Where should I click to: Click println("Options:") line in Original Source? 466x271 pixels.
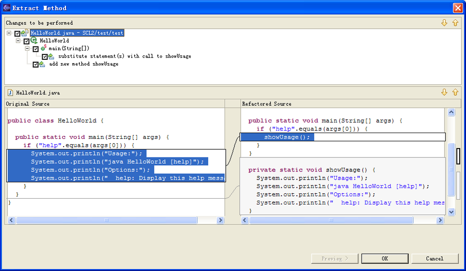(x=90, y=170)
